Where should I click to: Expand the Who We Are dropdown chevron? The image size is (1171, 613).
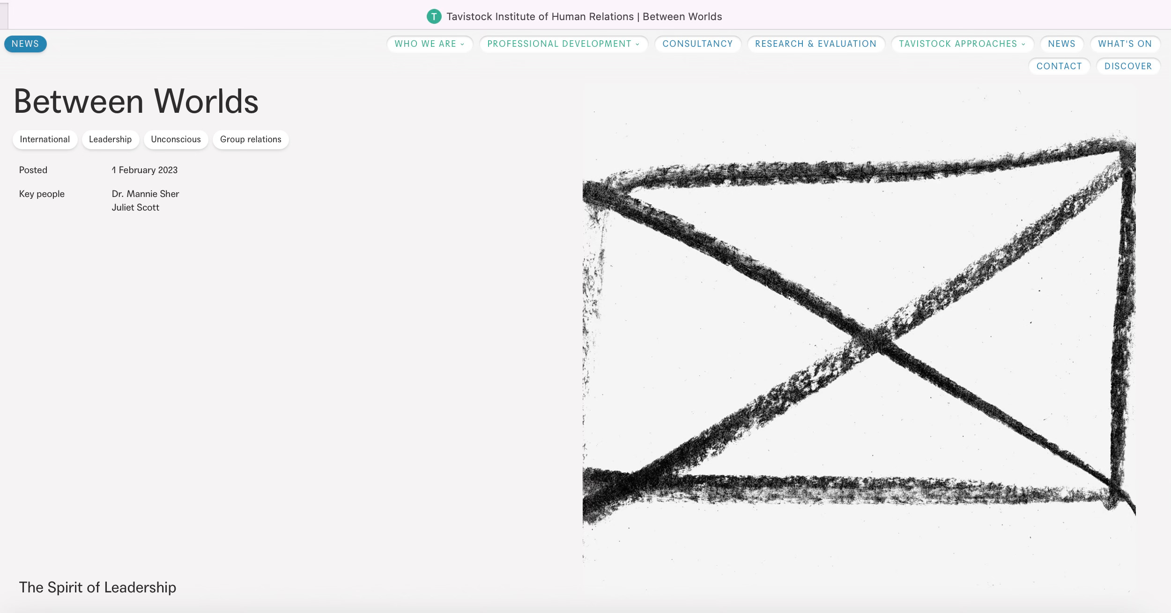pyautogui.click(x=462, y=44)
